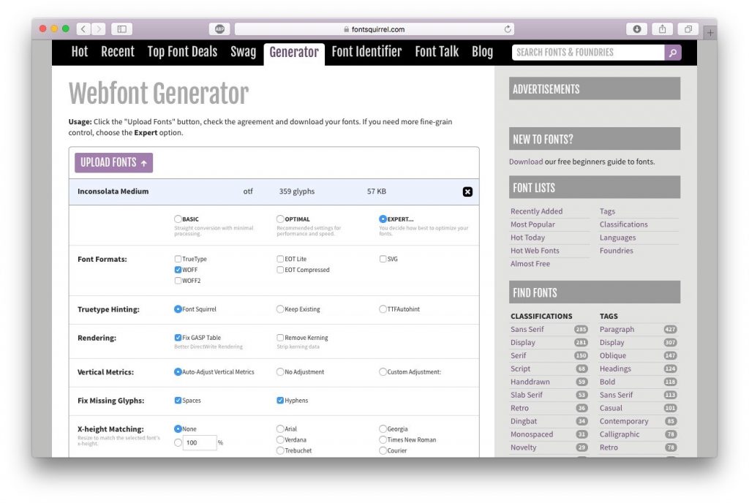Open the Hot menu item
The width and height of the screenshot is (749, 503).
coord(80,51)
